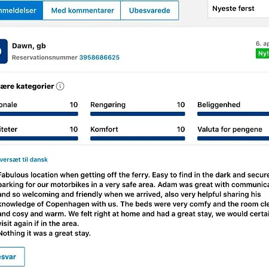Image resolution: width=269 pixels, height=269 pixels.
Task: Click the Rengøring score bar
Action: (137, 114)
